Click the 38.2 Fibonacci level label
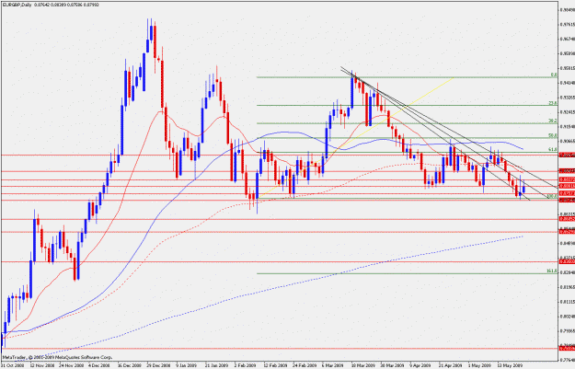The height and width of the screenshot is (369, 575). [553, 121]
